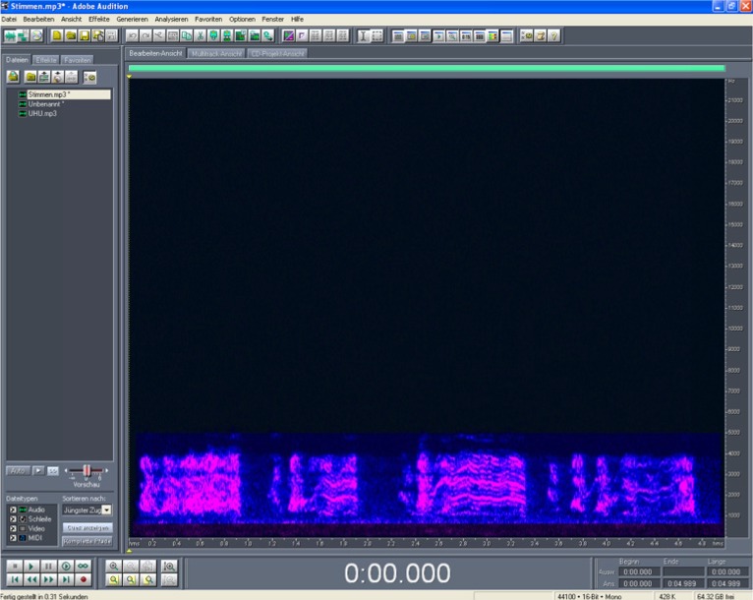Switch to Multitrack-Ansicht tab
The height and width of the screenshot is (600, 753).
click(x=216, y=53)
